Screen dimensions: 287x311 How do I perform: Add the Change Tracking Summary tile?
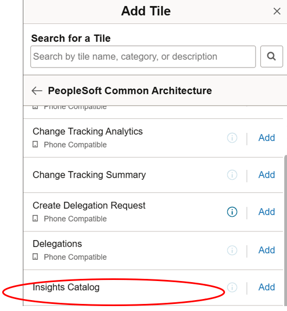266,175
